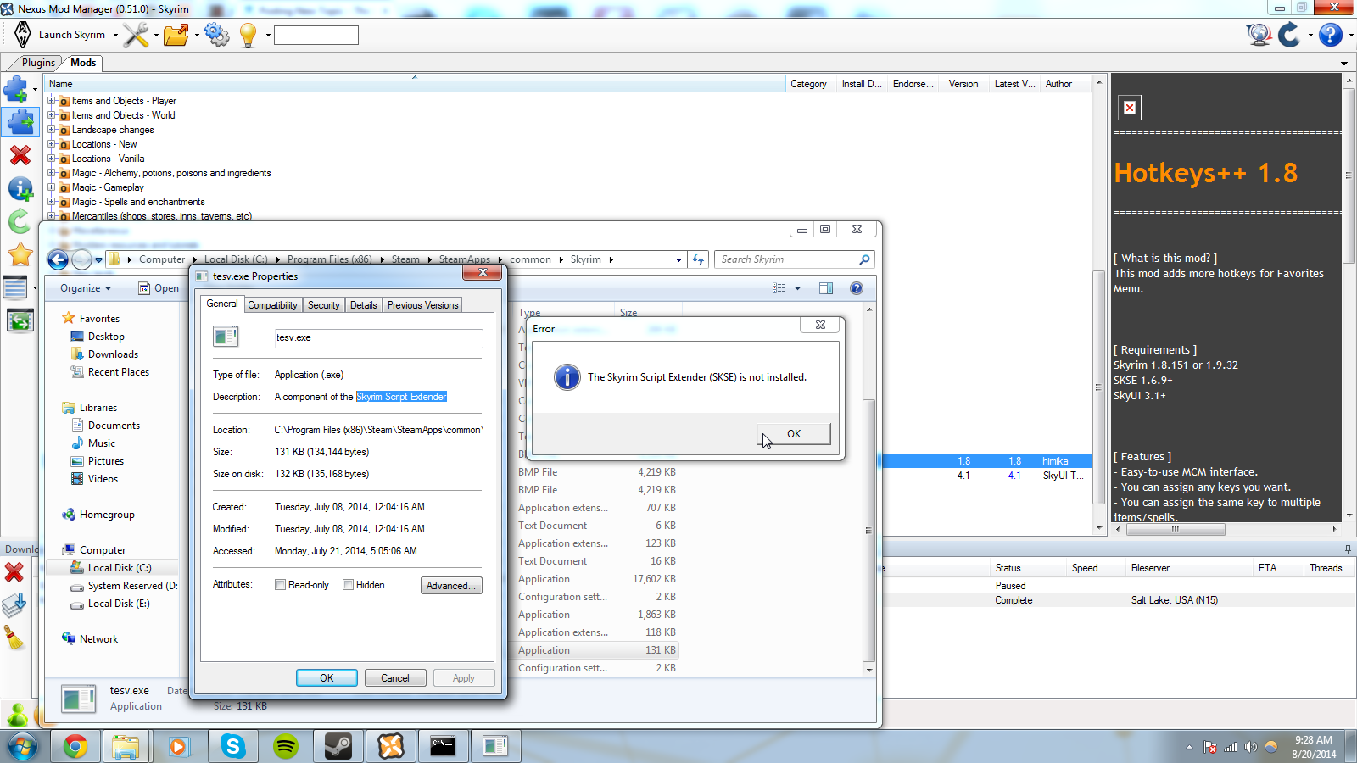Click the broom clear downloads icon
Screen dimensions: 1357x763
(x=14, y=638)
